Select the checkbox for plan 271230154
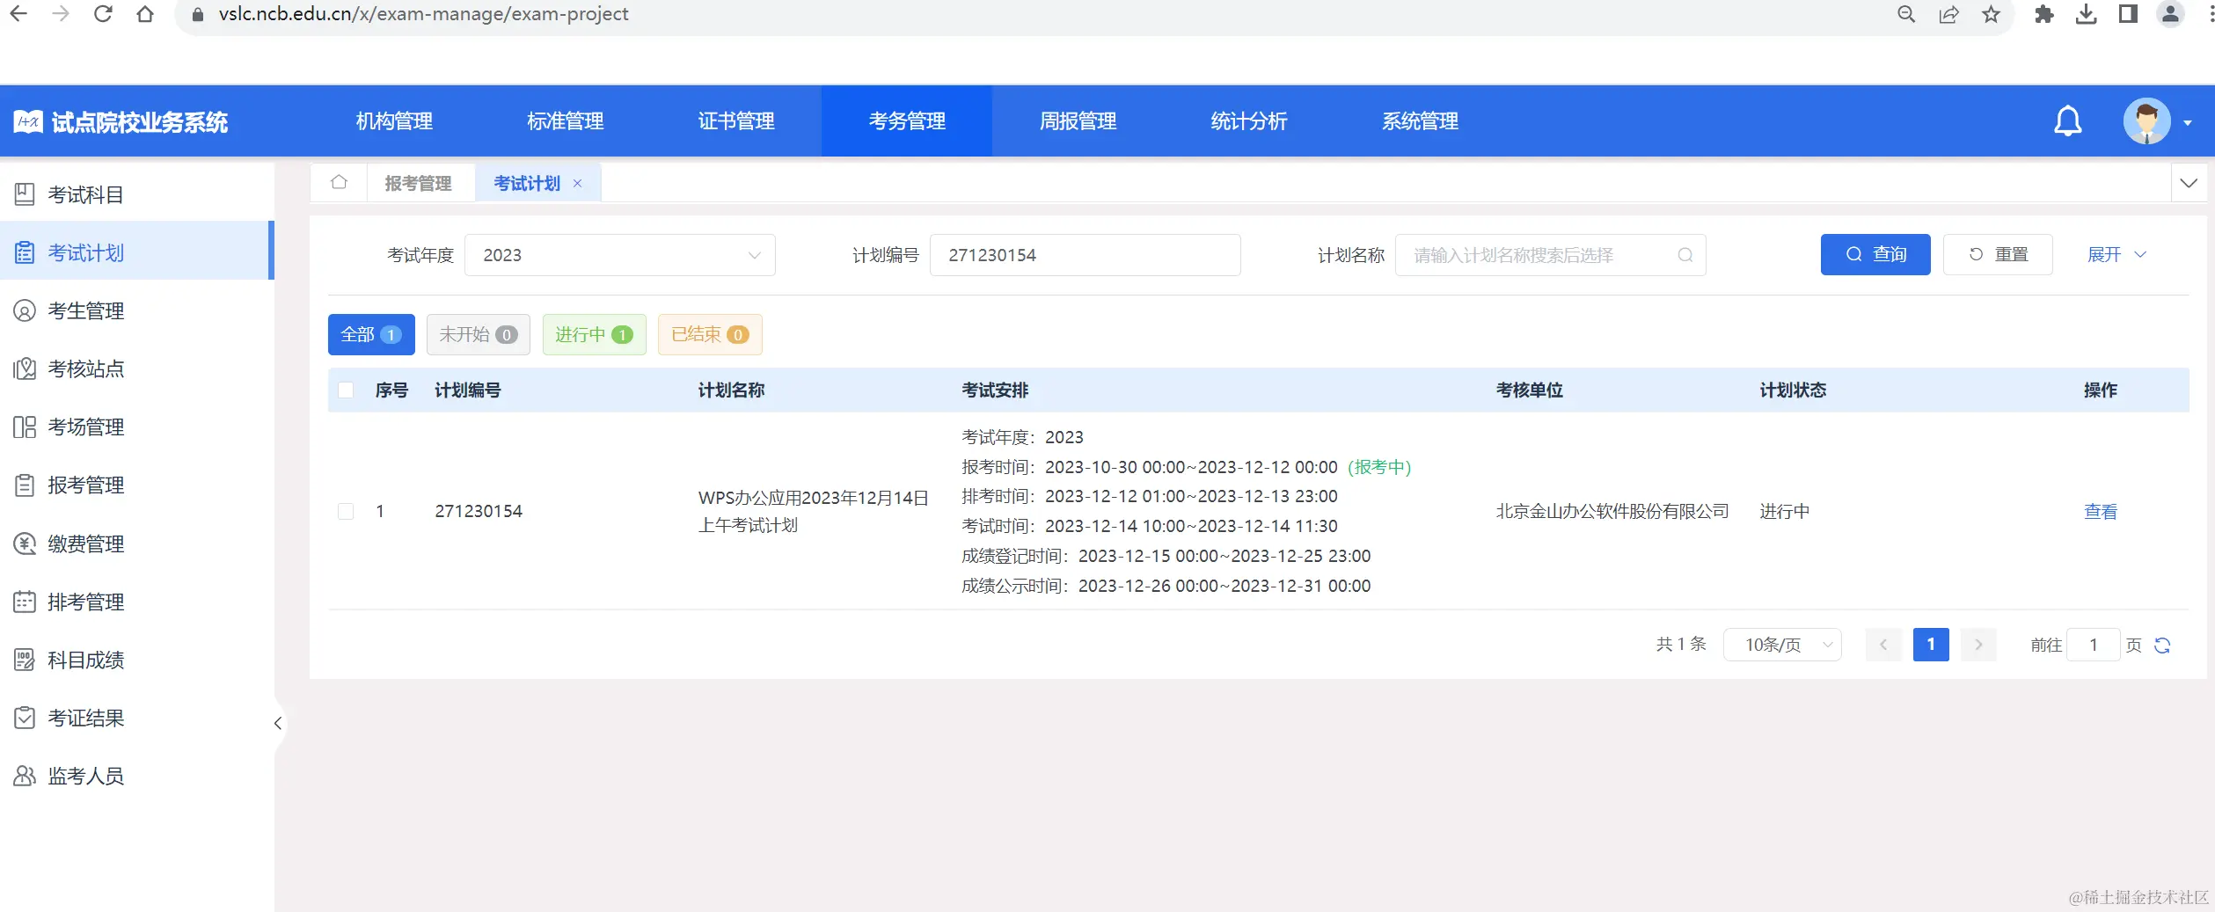 (346, 511)
